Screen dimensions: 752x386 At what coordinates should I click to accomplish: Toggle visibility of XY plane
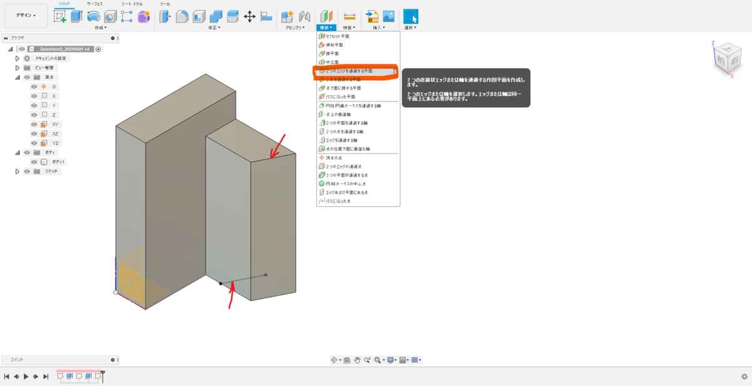pyautogui.click(x=34, y=124)
